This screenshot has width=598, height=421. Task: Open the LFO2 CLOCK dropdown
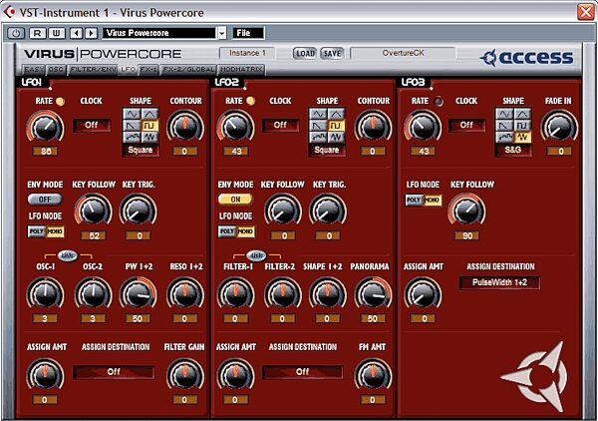280,125
